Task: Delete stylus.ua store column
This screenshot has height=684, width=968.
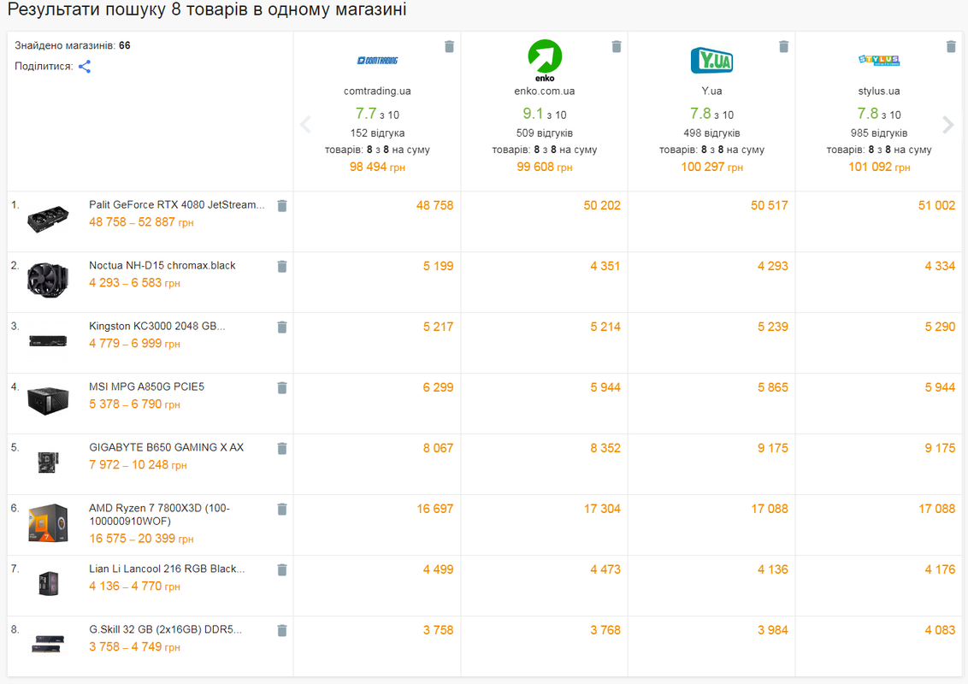Action: point(951,46)
